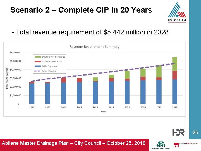Click the 'Expense/Revenue' axis title
Screen dimensions: 201x151
pyautogui.click(x=7, y=78)
